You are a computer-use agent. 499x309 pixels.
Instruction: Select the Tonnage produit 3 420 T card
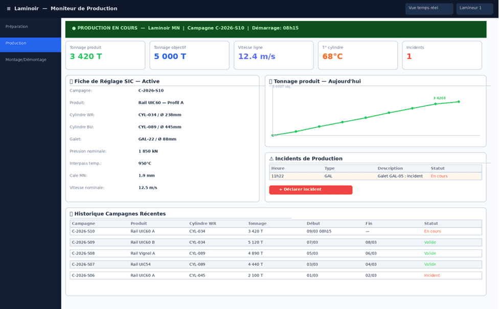click(x=105, y=55)
